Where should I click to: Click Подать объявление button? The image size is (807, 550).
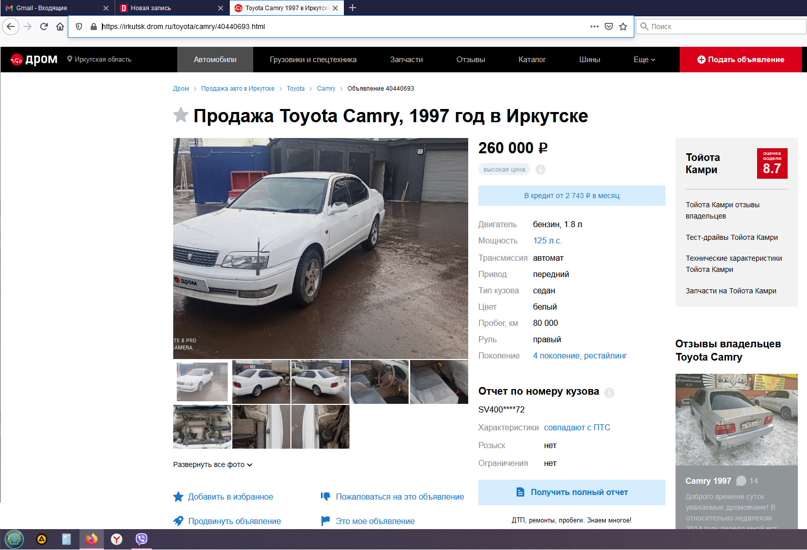click(741, 60)
